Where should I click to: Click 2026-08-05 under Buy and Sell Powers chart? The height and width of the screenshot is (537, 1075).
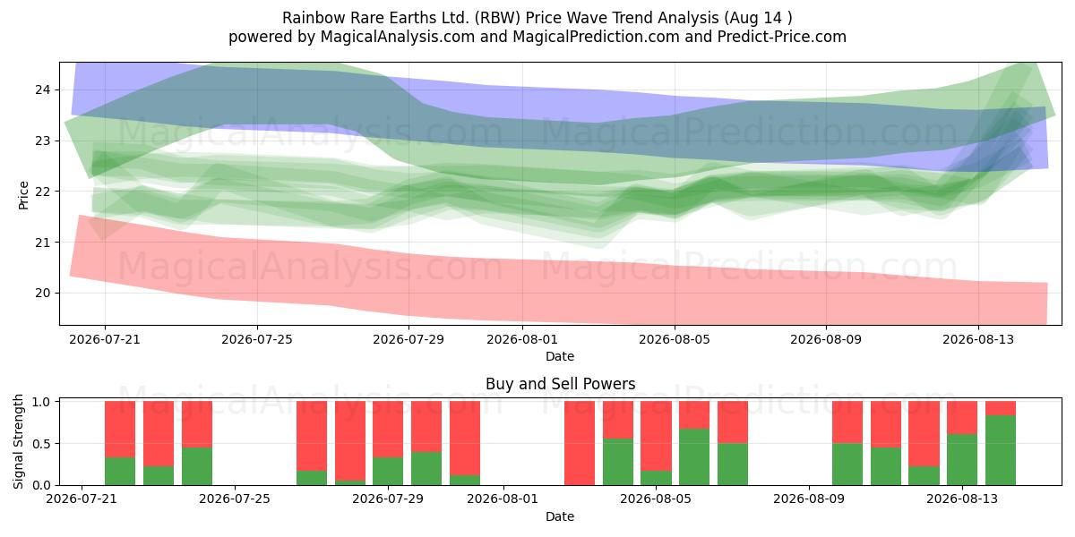point(657,500)
